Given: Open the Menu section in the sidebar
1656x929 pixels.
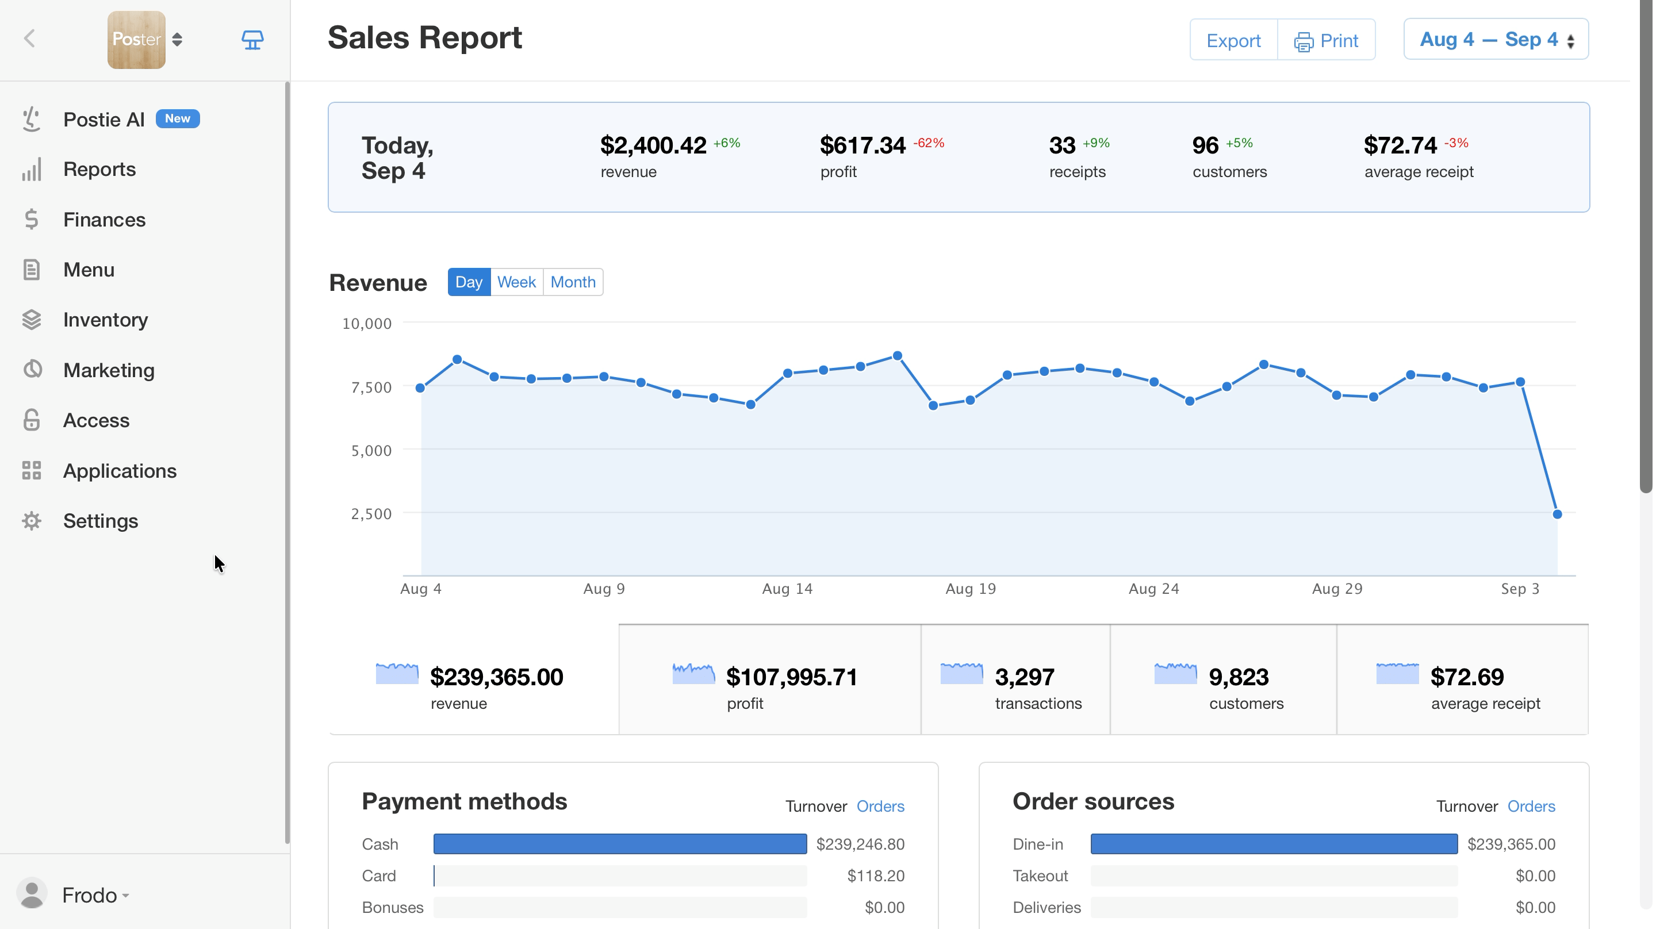Looking at the screenshot, I should tap(89, 270).
